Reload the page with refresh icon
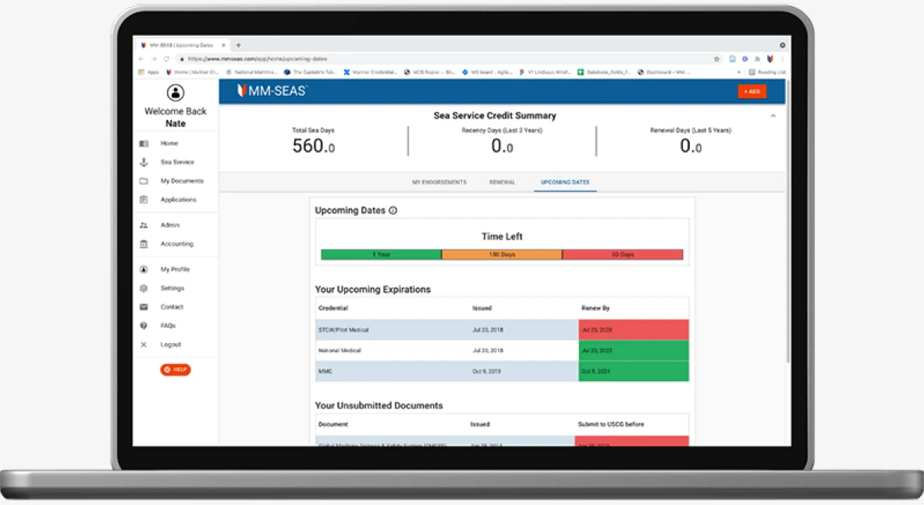 [167, 59]
